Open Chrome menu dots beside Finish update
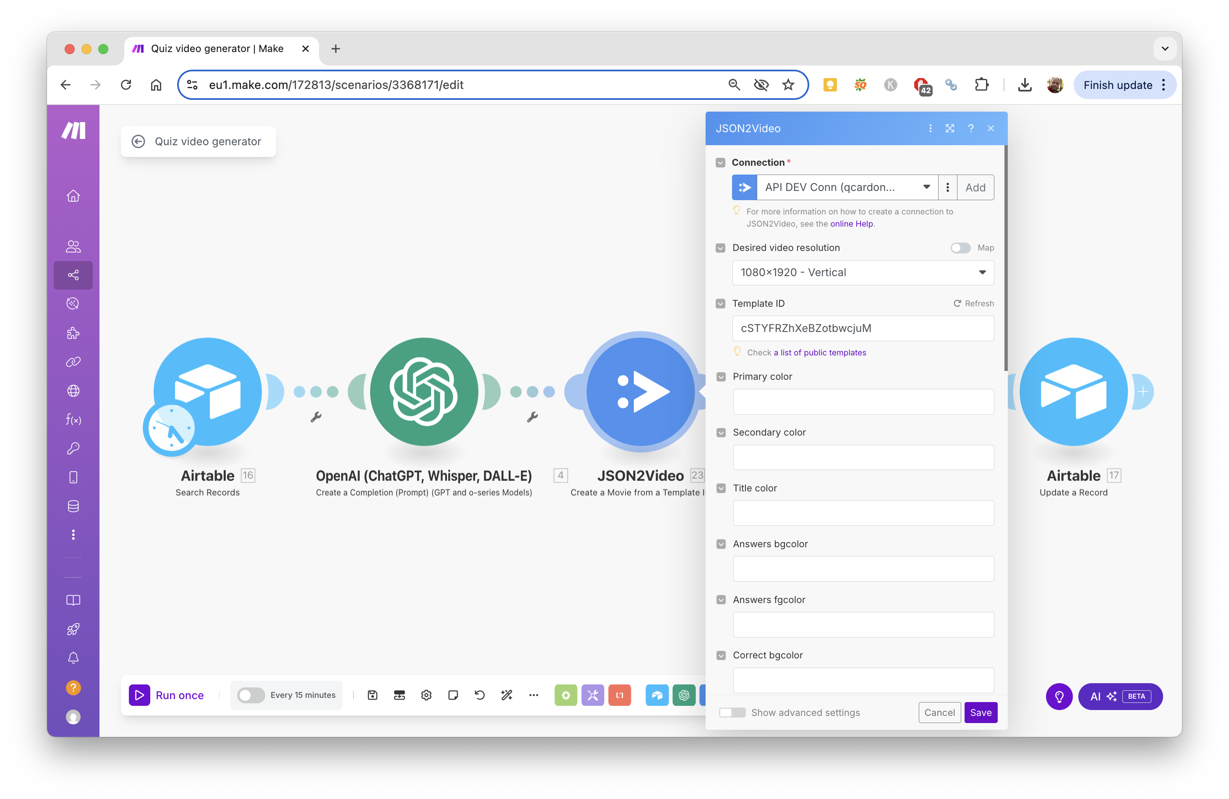The height and width of the screenshot is (799, 1229). pos(1164,85)
